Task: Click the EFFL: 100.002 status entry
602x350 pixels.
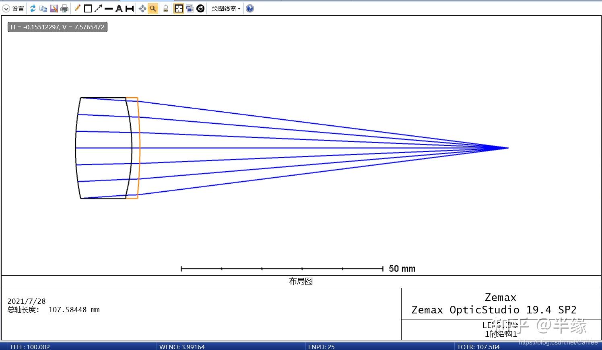Action: [x=30, y=347]
